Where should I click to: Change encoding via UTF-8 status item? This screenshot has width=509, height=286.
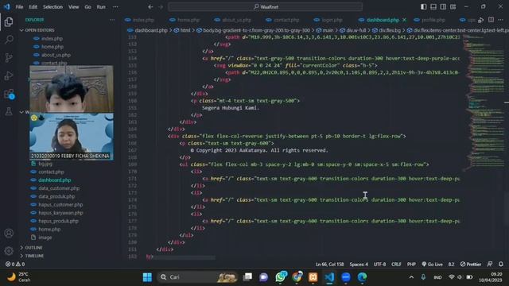coord(379,264)
